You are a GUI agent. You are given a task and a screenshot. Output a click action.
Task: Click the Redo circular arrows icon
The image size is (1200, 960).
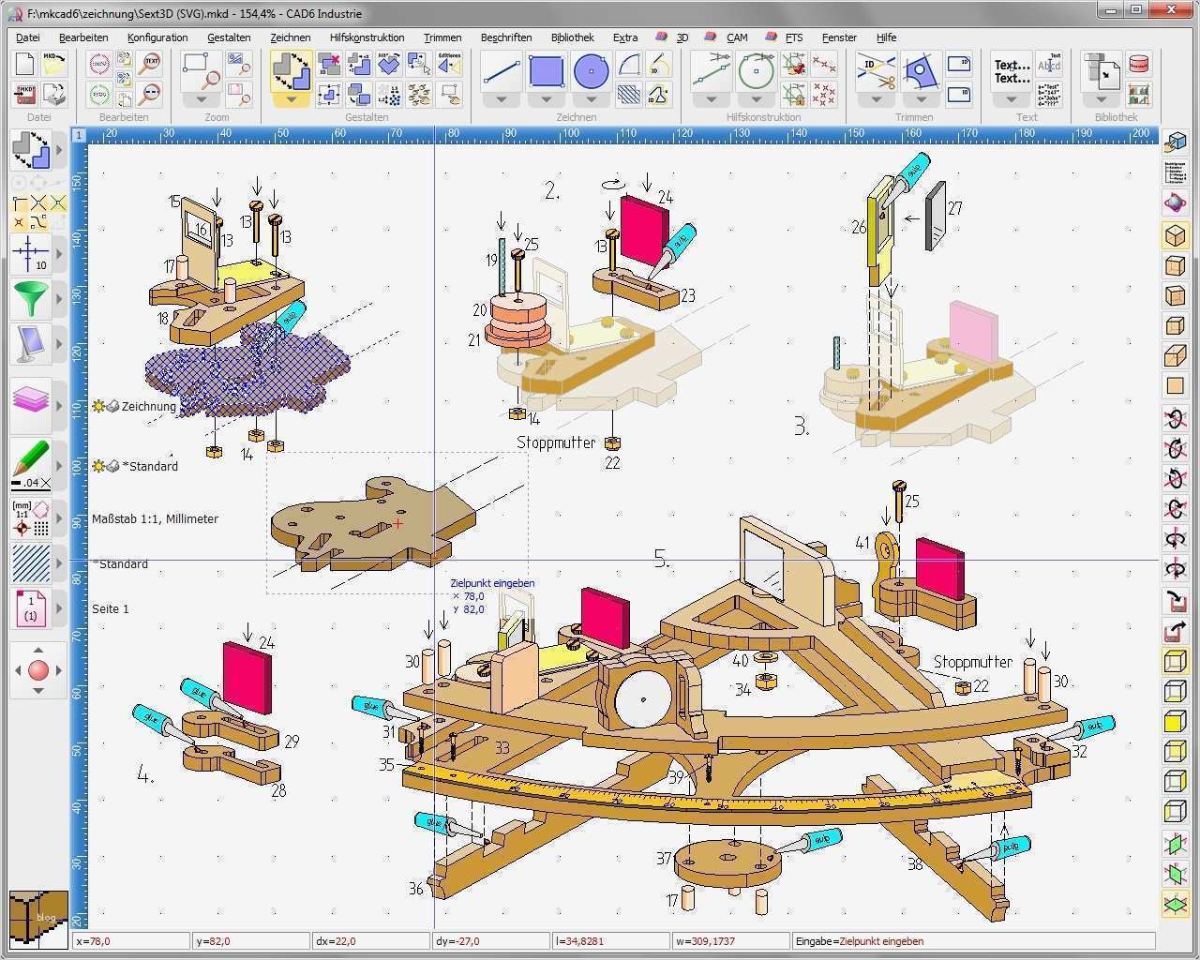click(x=99, y=94)
